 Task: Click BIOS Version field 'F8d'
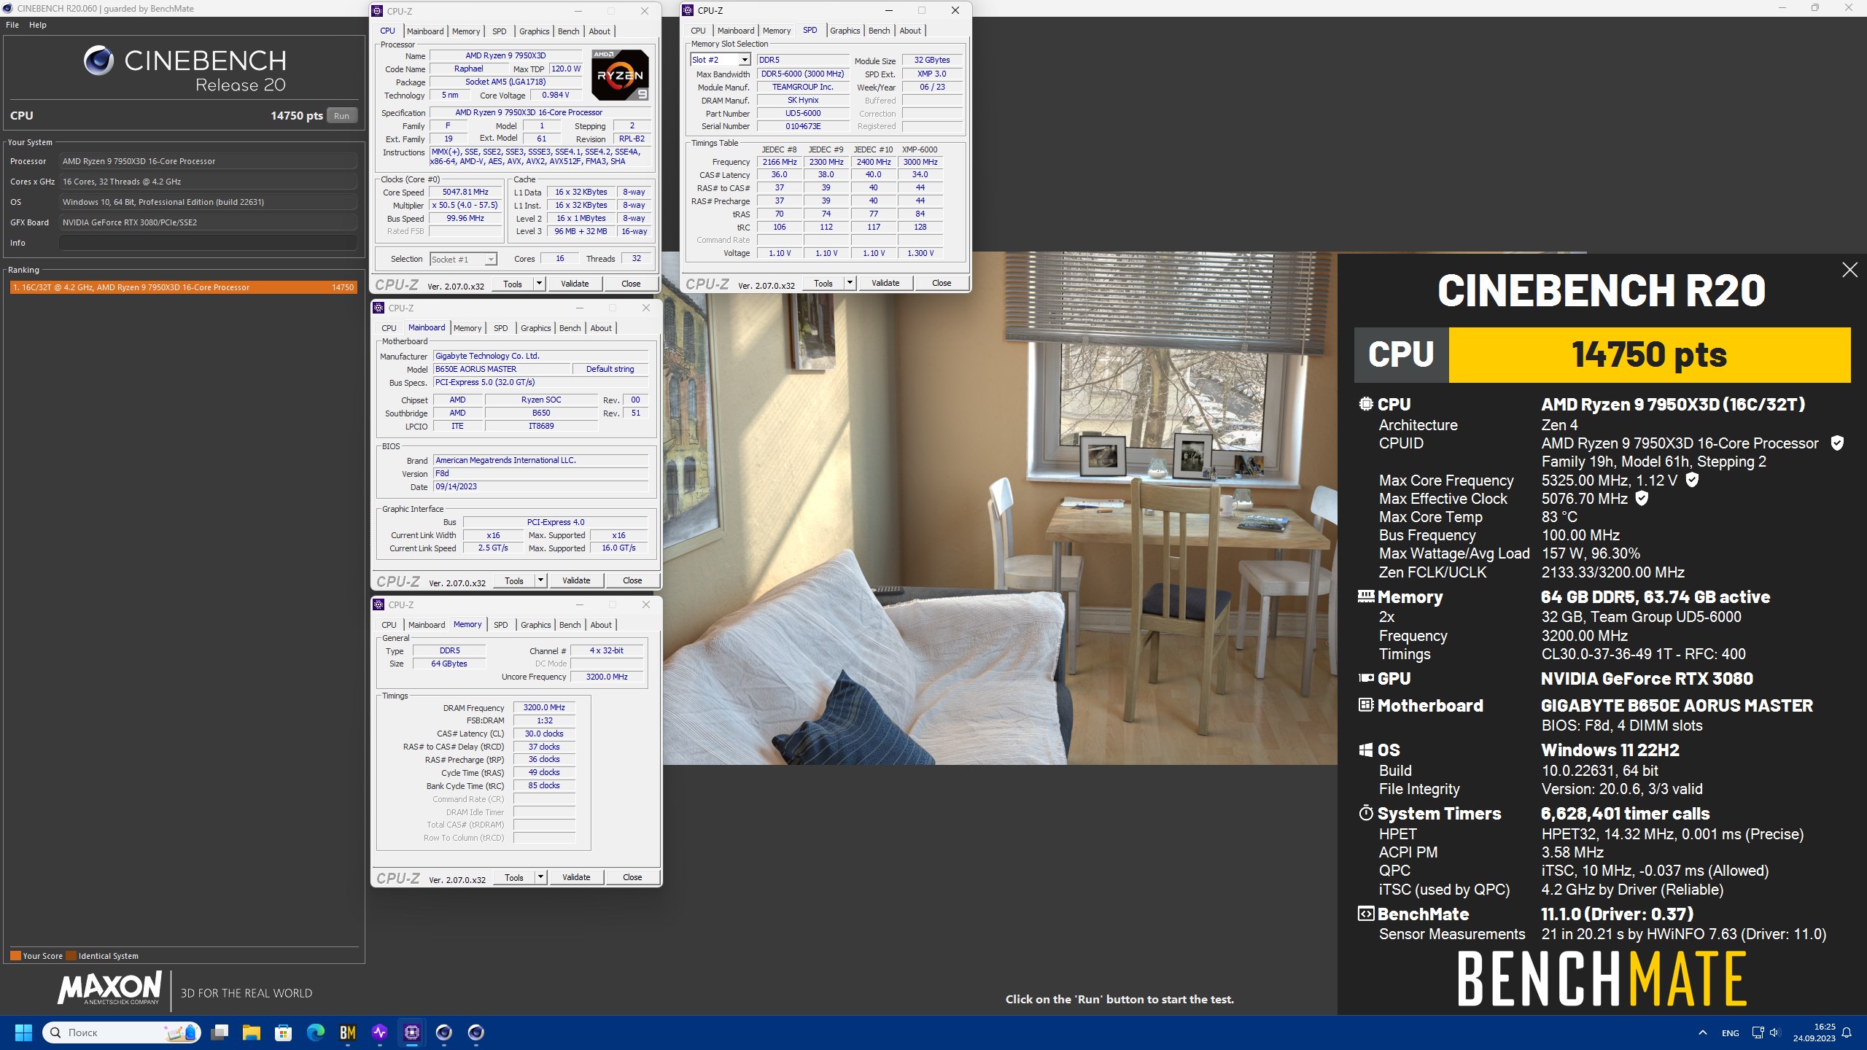point(540,473)
